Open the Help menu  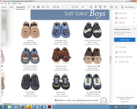(x=20, y=3)
